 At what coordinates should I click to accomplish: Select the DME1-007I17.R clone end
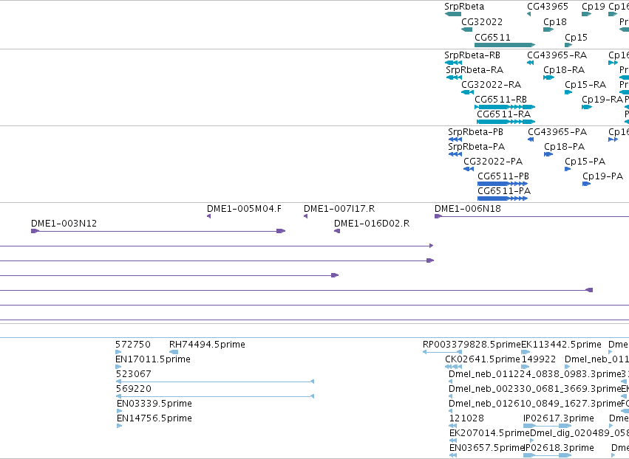click(306, 216)
